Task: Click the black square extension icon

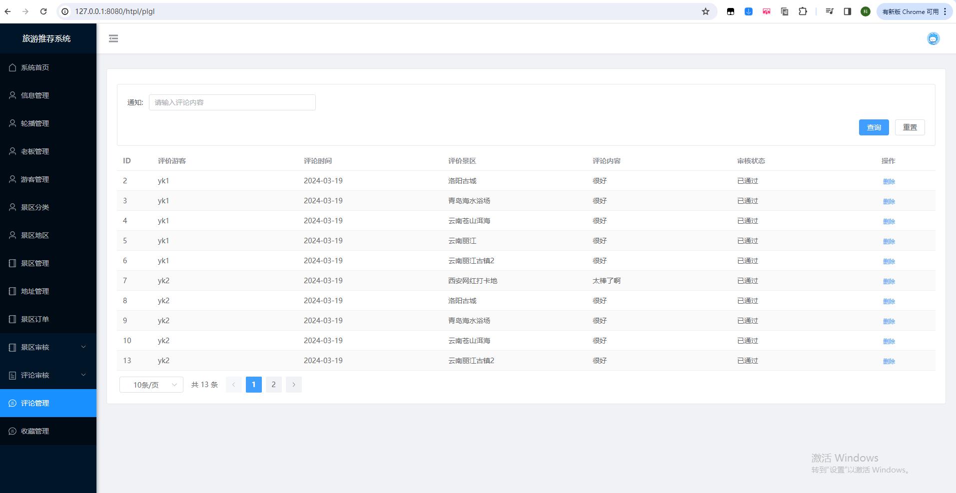Action: (x=731, y=11)
